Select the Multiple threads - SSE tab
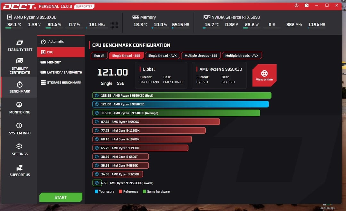The height and width of the screenshot is (211, 346). (201, 56)
